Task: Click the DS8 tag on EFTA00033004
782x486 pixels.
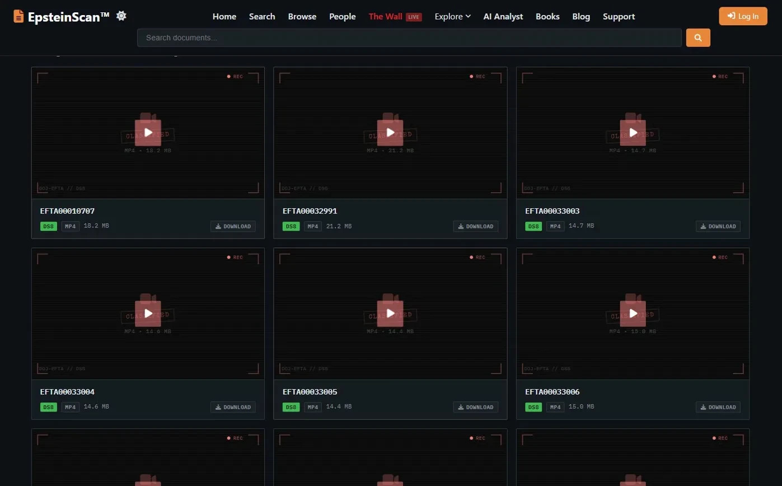Action: click(x=49, y=407)
